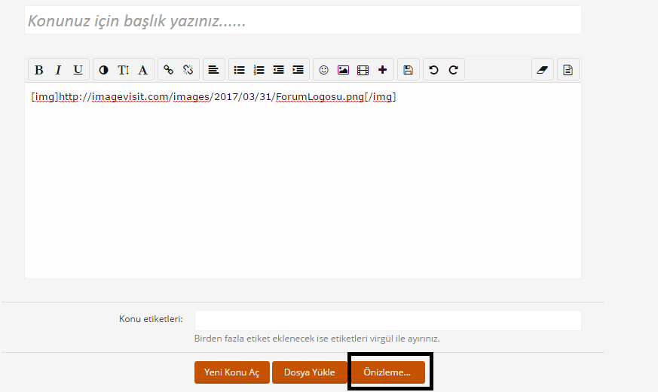Undo the last edit
This screenshot has height=392, width=658.
[x=433, y=70]
